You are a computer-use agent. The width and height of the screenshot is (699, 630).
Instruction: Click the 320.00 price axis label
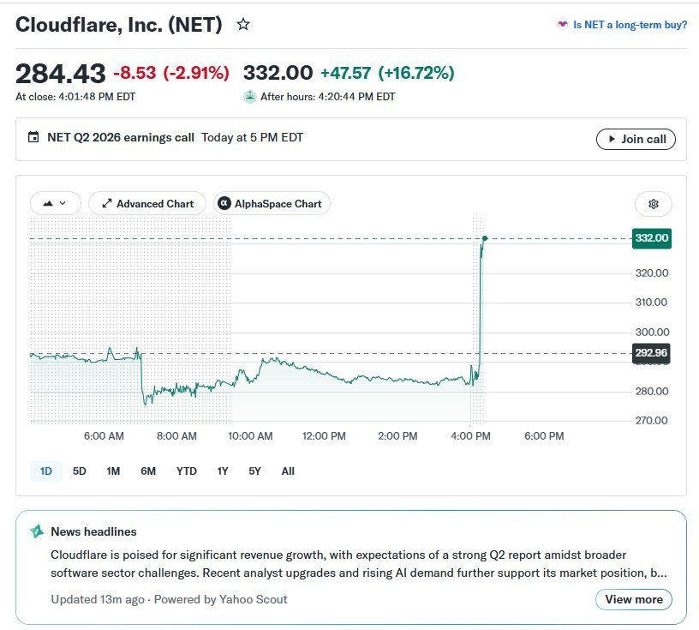click(652, 273)
